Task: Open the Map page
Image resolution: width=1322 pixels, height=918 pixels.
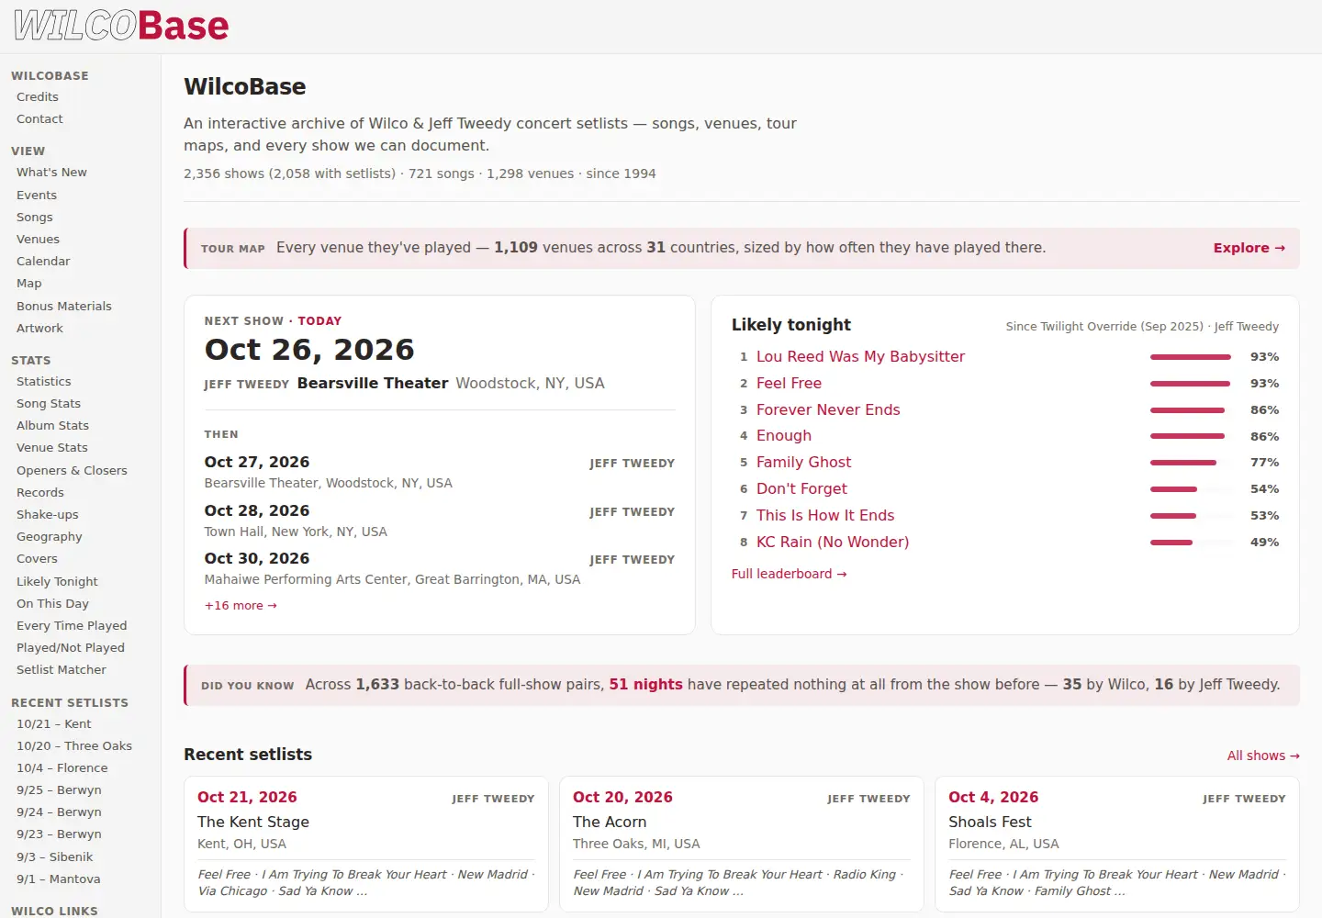Action: pyautogui.click(x=29, y=284)
